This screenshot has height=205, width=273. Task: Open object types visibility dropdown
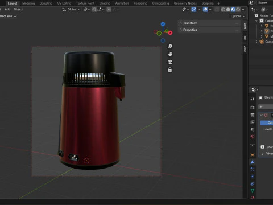coord(185,10)
